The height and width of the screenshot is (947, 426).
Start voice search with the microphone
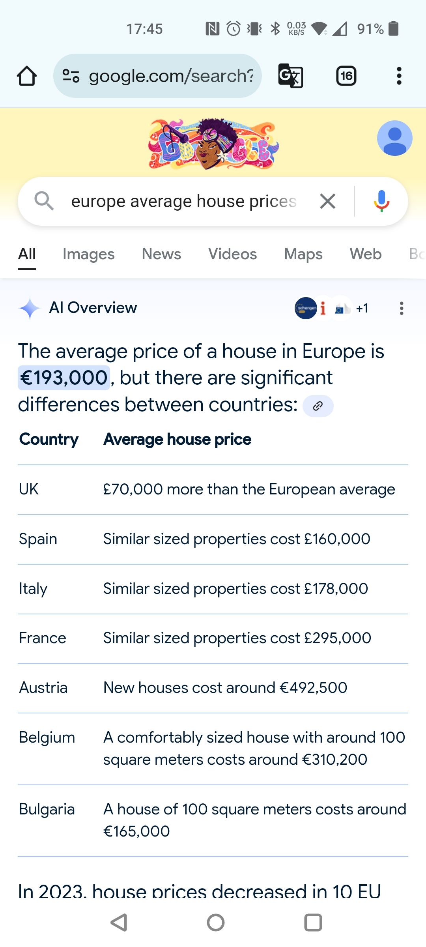[x=381, y=201]
